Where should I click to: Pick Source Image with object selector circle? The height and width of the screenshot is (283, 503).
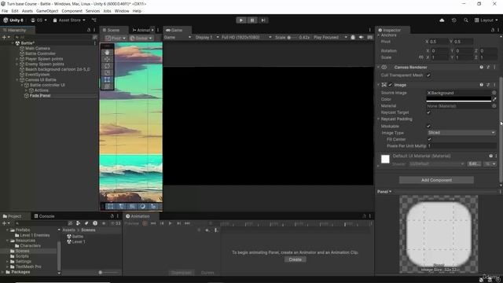tap(494, 93)
